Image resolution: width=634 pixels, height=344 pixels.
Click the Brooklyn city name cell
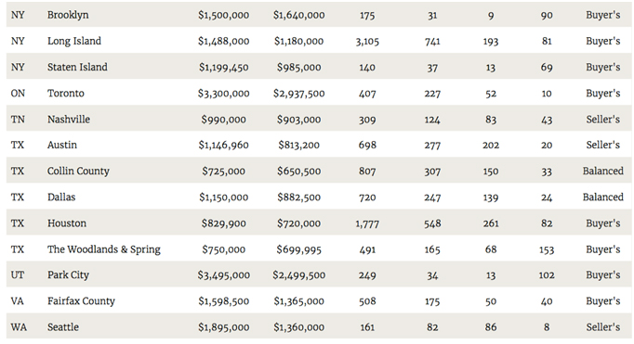click(68, 15)
